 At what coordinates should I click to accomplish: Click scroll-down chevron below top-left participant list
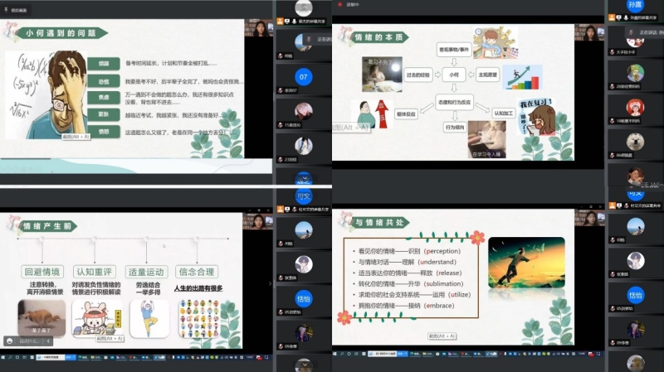(304, 178)
